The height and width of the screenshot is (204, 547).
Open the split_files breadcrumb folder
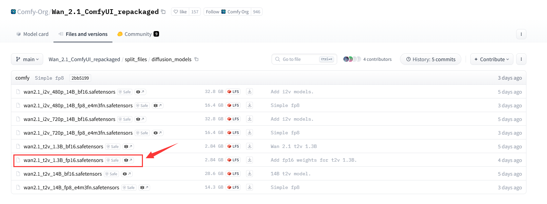[136, 59]
